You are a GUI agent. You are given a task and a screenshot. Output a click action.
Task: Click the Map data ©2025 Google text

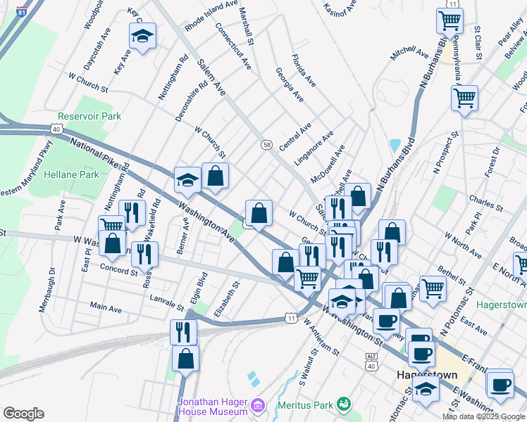click(x=484, y=417)
